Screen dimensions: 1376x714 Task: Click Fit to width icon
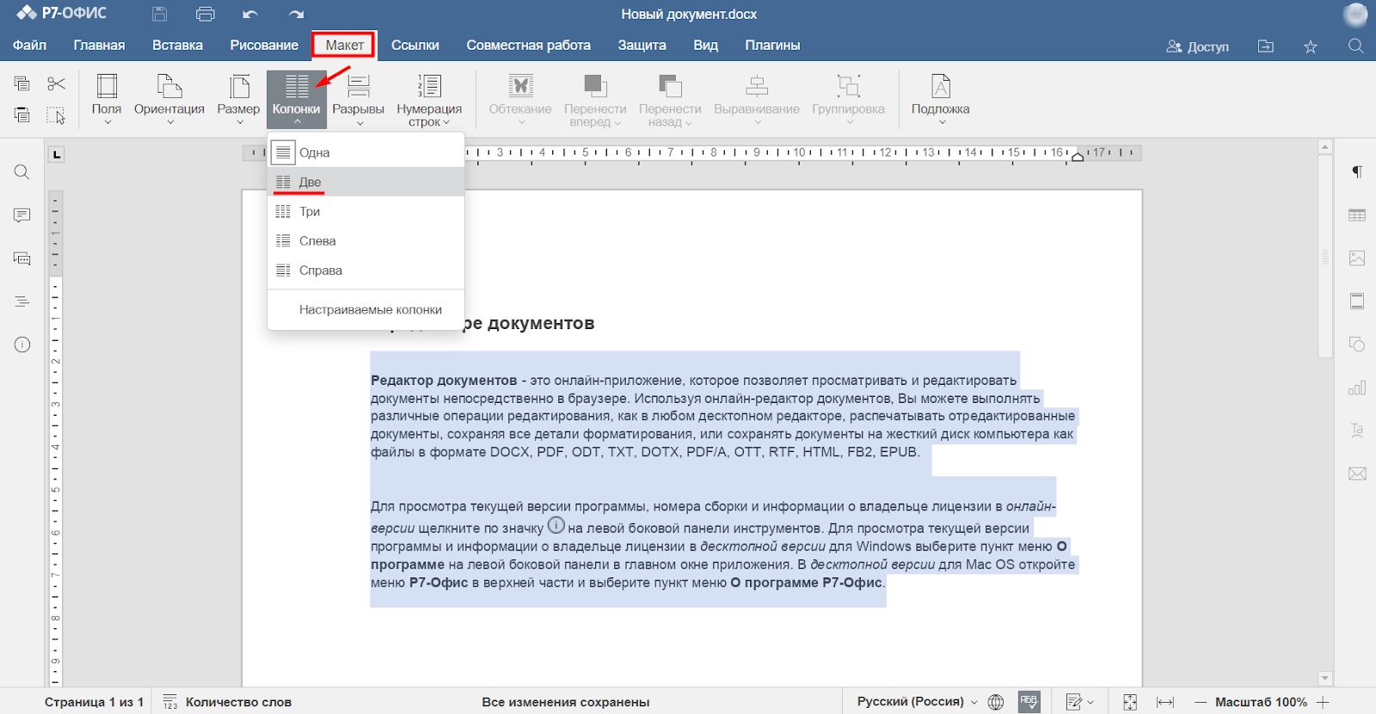1165,702
